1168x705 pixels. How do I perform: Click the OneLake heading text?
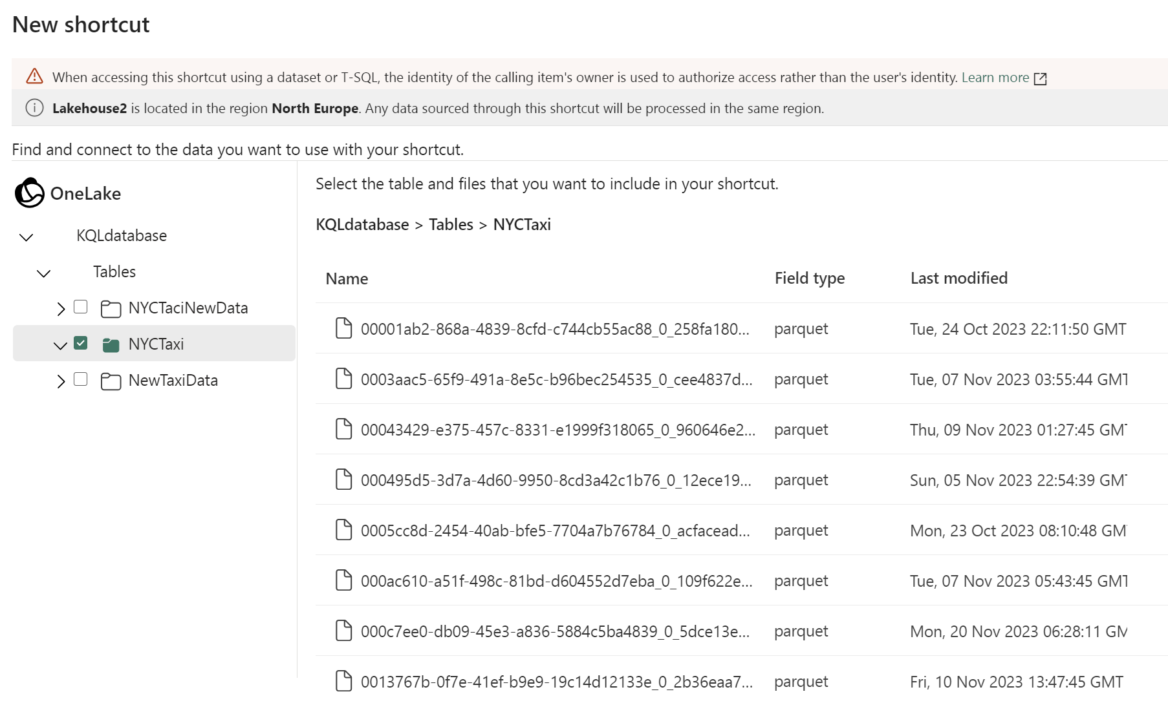pyautogui.click(x=85, y=193)
